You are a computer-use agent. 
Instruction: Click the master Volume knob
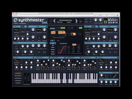[100, 20]
